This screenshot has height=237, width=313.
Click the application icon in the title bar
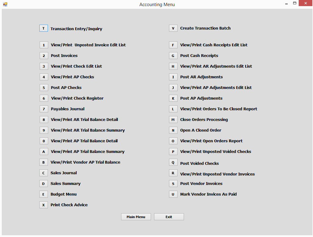click(x=5, y=4)
